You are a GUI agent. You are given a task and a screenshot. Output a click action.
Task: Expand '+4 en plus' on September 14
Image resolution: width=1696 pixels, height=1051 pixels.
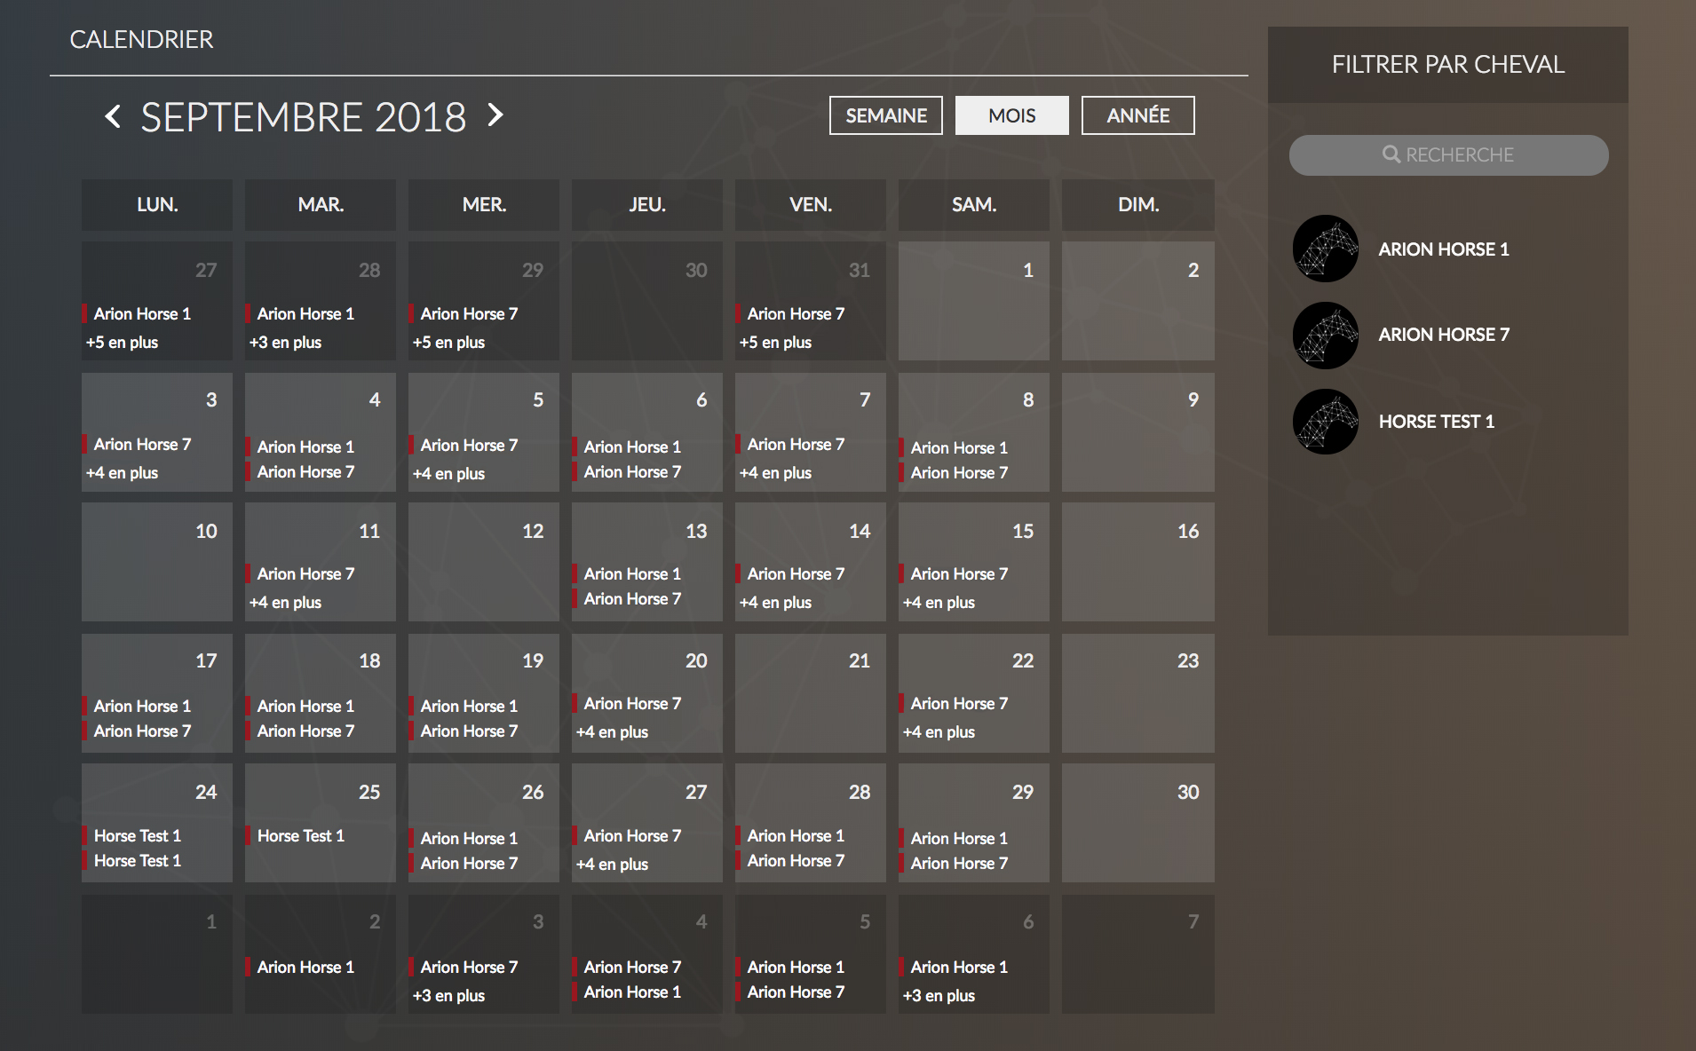tap(775, 603)
